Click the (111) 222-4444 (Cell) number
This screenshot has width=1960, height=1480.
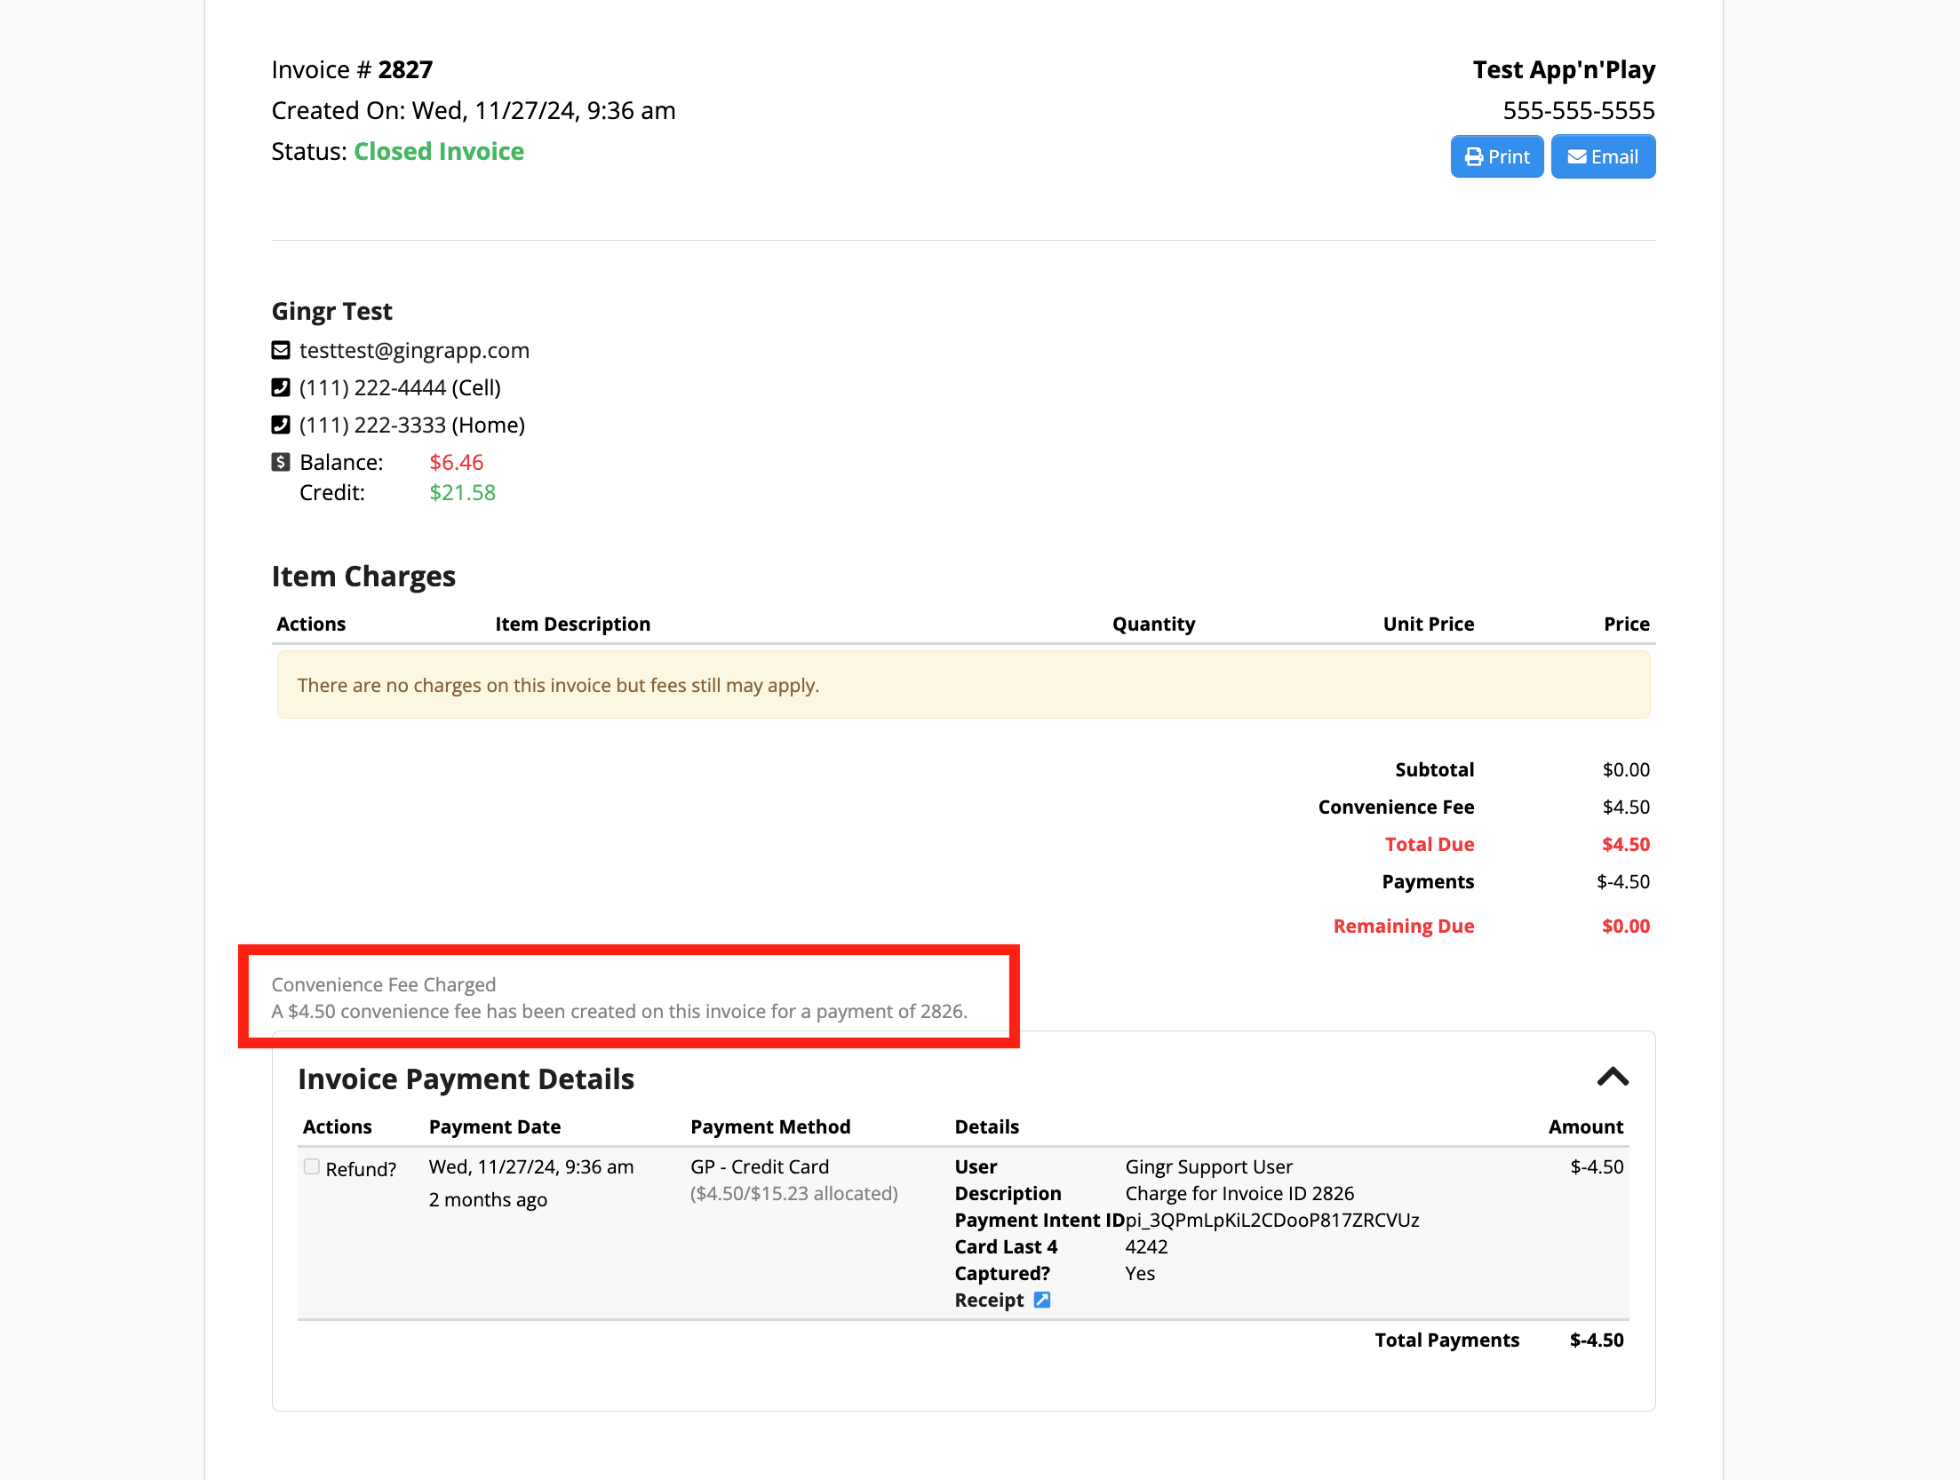(x=400, y=387)
